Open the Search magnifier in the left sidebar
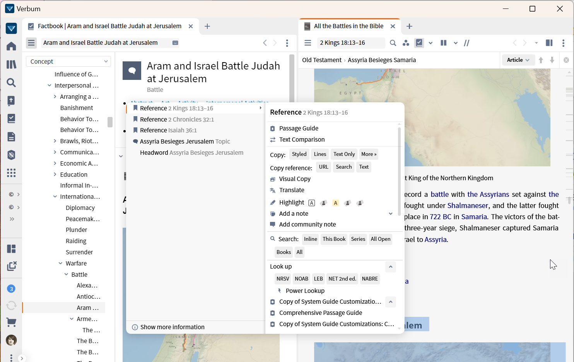 point(11,83)
